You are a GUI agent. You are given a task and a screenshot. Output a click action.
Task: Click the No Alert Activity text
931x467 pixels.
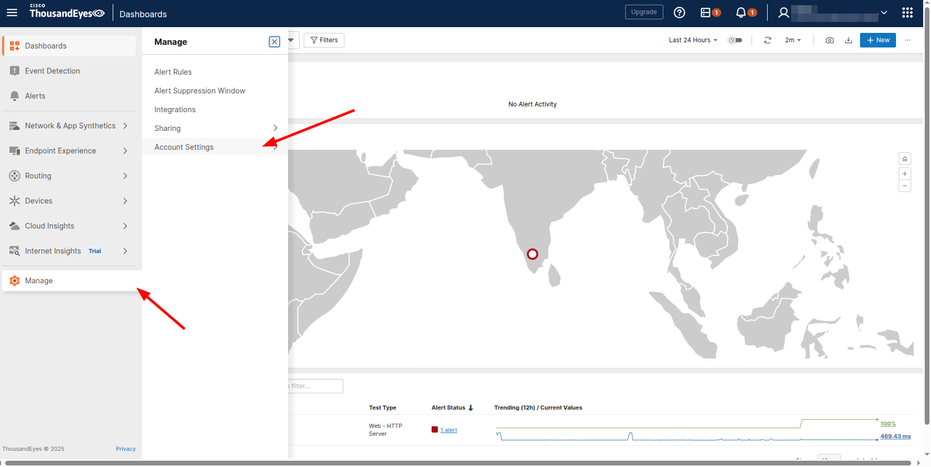pyautogui.click(x=532, y=104)
